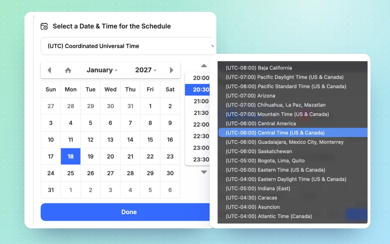
Task: Select time 20:30
Action: coord(198,90)
